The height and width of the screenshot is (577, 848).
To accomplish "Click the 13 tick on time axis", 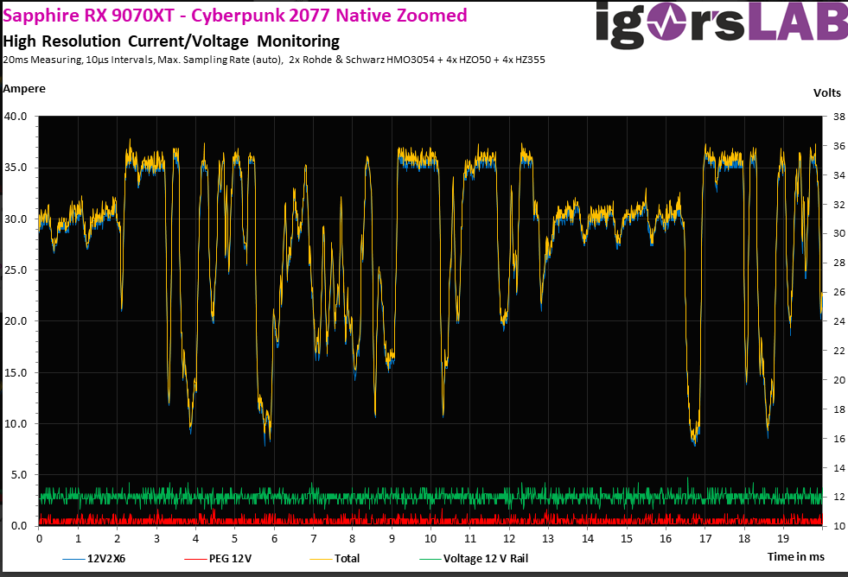I will 548,539.
